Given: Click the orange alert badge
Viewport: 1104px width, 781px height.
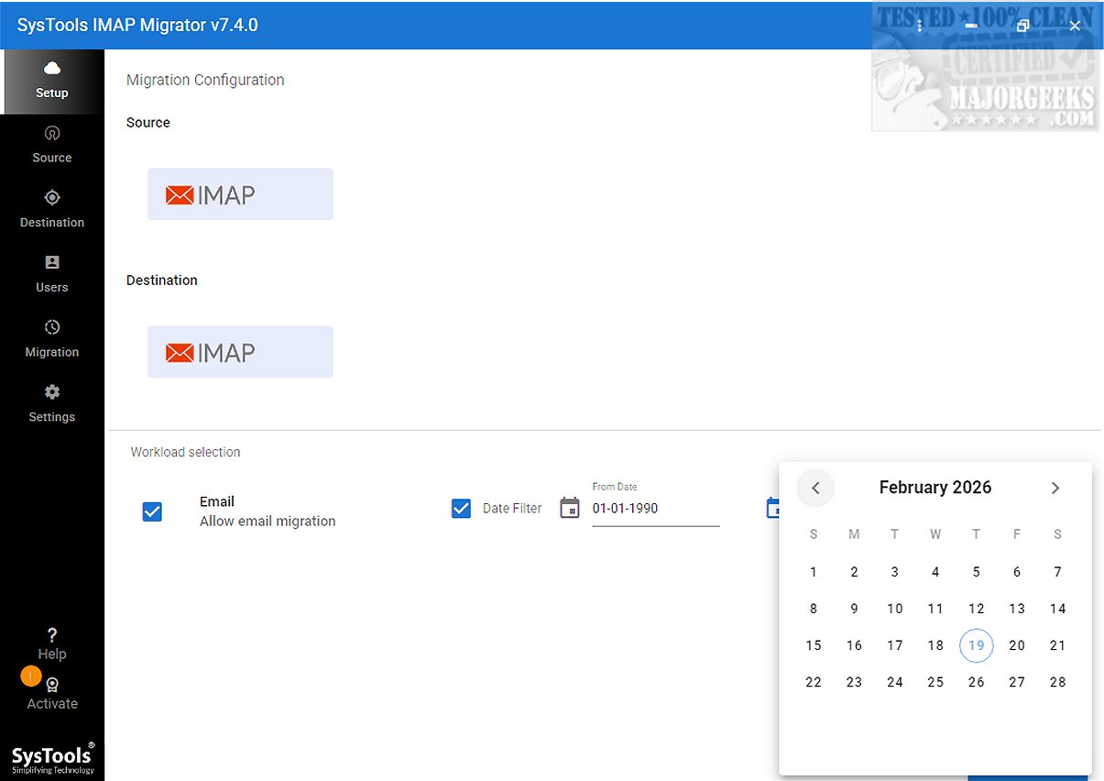Looking at the screenshot, I should pyautogui.click(x=31, y=676).
